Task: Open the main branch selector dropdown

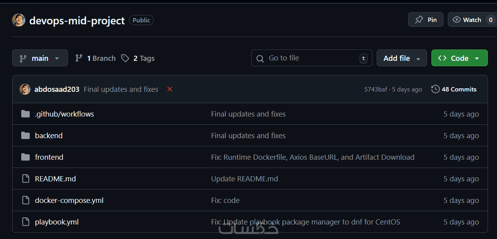Action: pyautogui.click(x=40, y=58)
